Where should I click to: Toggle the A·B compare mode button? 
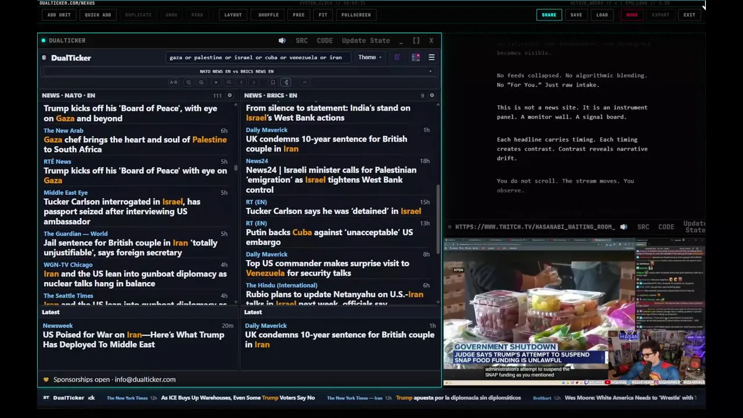tap(174, 82)
